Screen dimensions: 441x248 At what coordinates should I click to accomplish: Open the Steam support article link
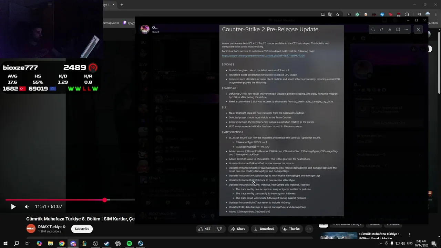pos(263,55)
